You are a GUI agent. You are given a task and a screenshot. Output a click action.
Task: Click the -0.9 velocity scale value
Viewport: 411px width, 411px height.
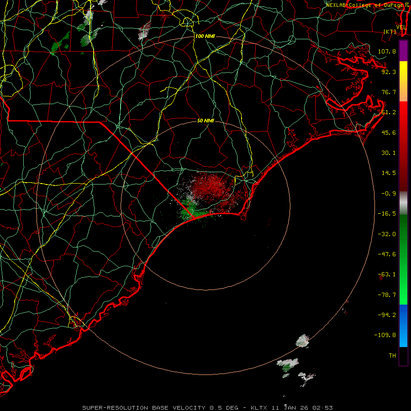[x=389, y=194]
